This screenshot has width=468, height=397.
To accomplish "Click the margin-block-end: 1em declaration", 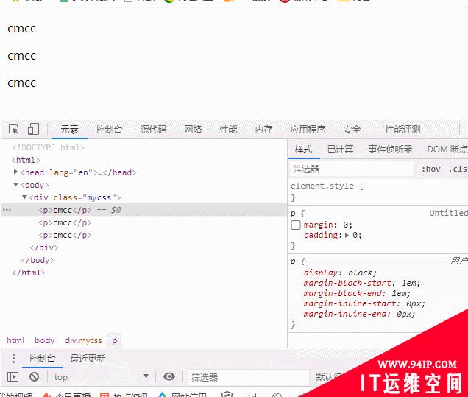I will pos(357,293).
